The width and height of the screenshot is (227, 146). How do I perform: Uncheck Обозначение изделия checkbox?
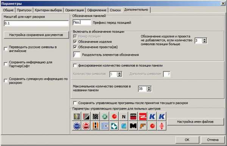75,42
